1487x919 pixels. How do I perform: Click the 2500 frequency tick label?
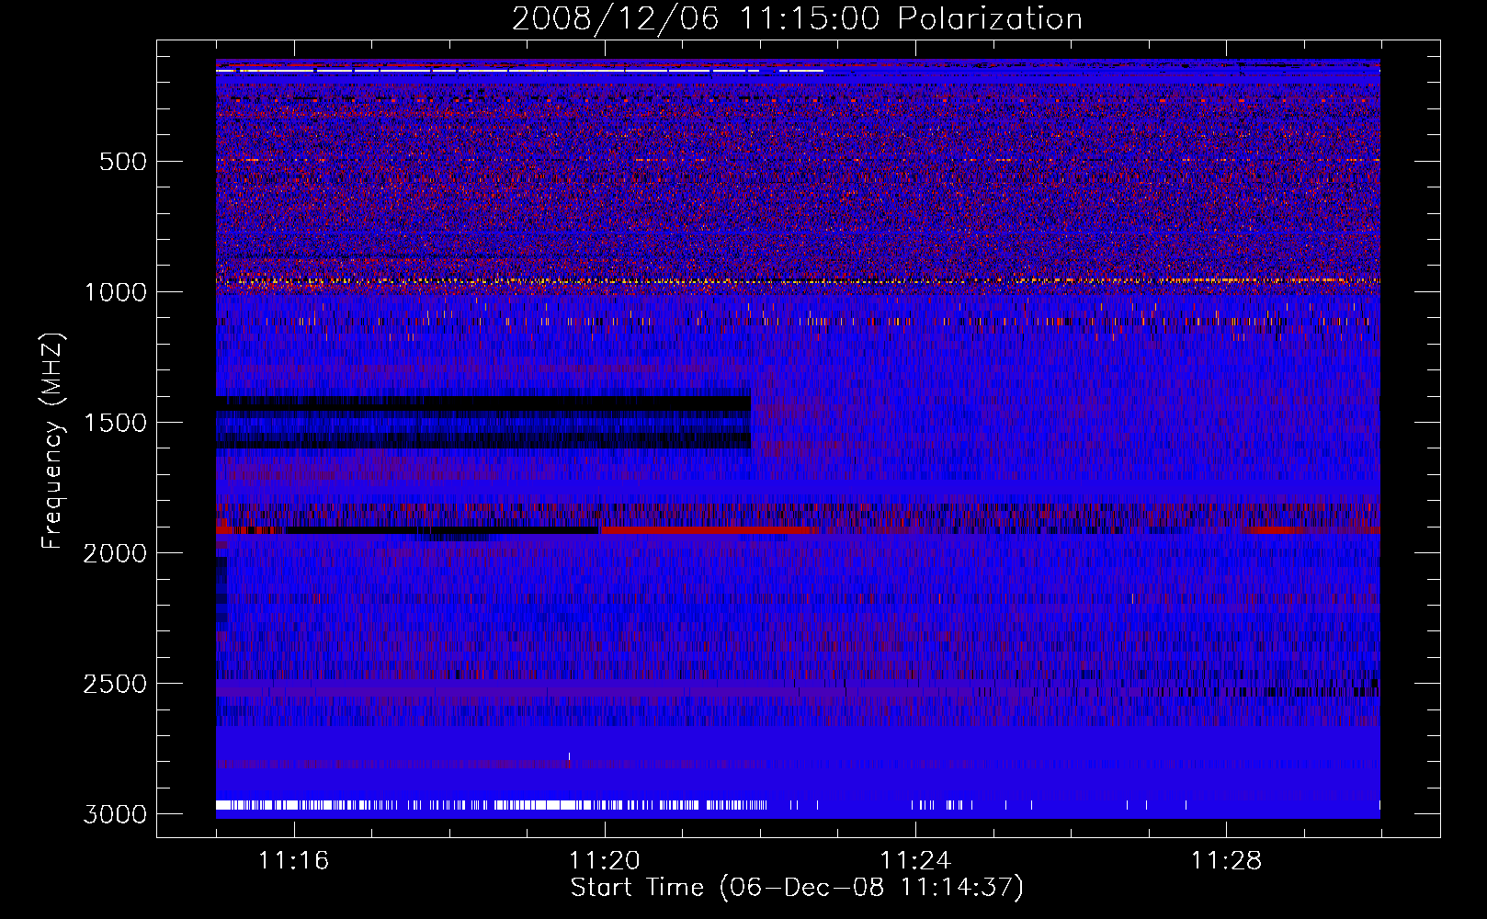[115, 684]
